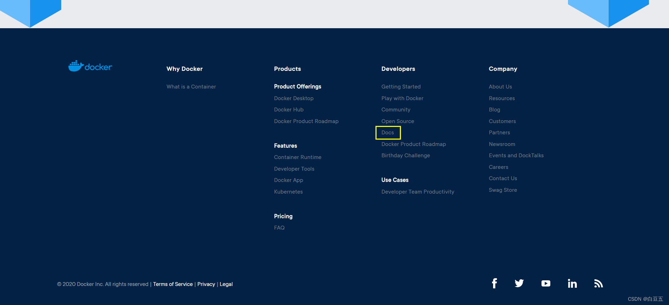
Task: Click the Use Cases heading link
Action: point(395,180)
